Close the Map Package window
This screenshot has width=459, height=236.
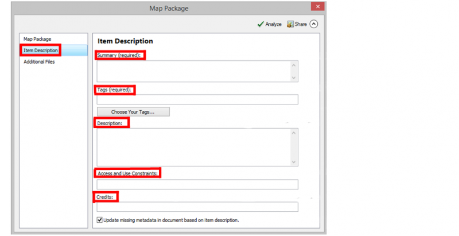[318, 6]
